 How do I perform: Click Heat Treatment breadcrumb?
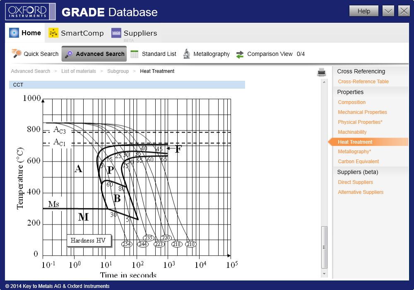157,71
